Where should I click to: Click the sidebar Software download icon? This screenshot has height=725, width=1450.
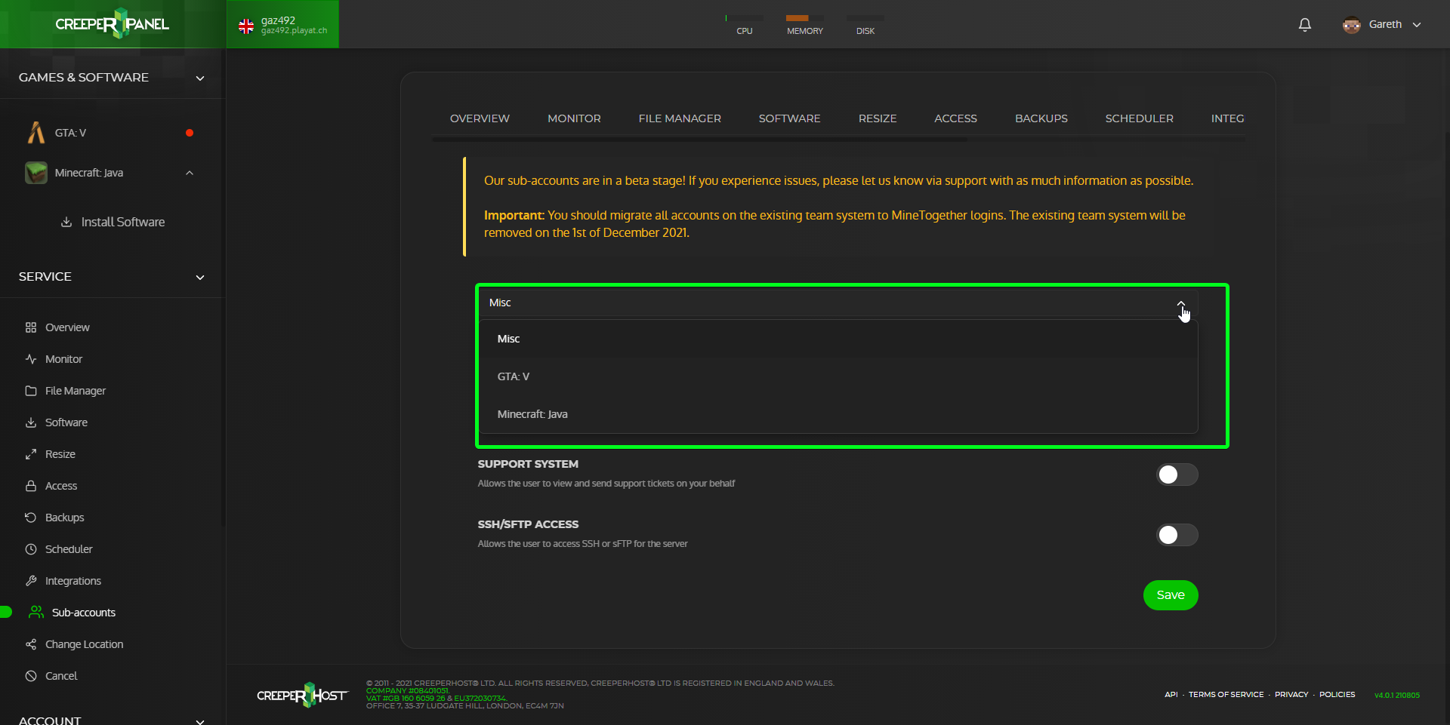[31, 422]
